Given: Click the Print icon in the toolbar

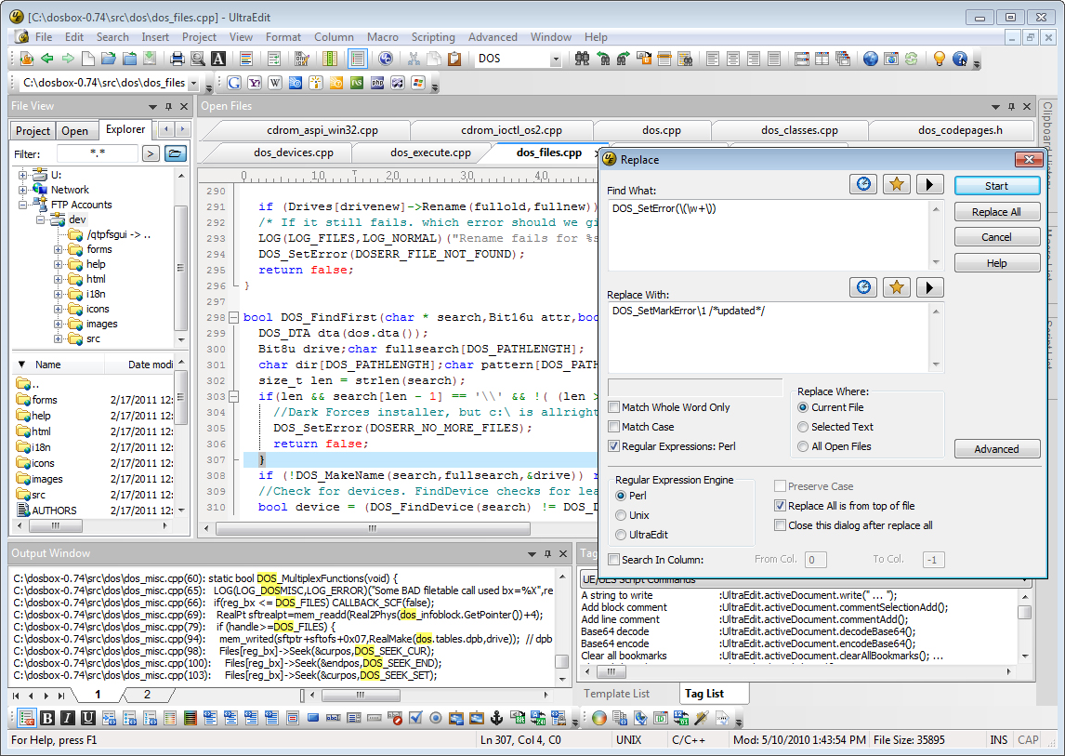Looking at the screenshot, I should tap(177, 59).
